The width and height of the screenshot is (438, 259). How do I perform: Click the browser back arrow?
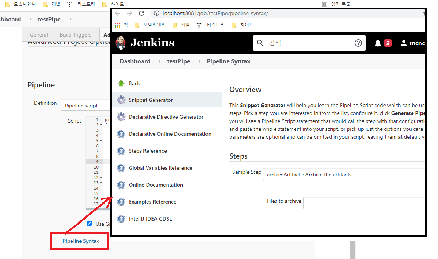point(117,13)
